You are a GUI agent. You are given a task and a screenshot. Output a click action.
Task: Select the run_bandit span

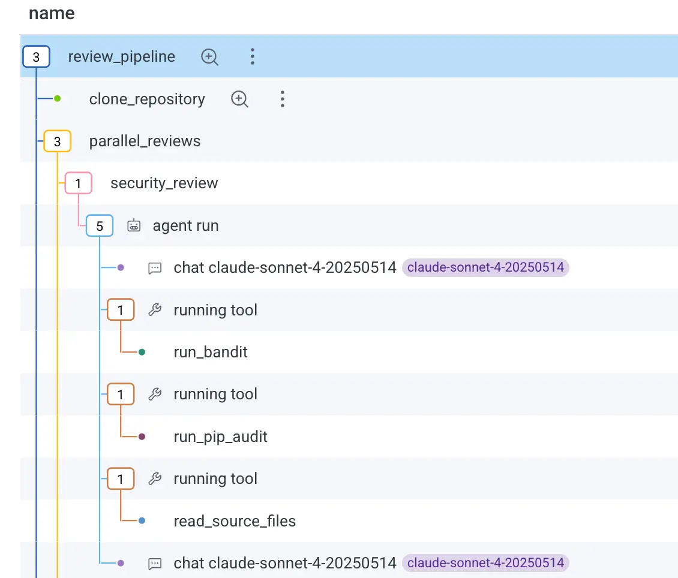211,352
